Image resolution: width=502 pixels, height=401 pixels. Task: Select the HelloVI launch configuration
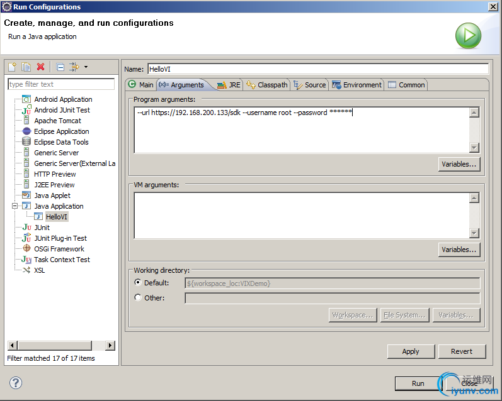click(x=56, y=217)
